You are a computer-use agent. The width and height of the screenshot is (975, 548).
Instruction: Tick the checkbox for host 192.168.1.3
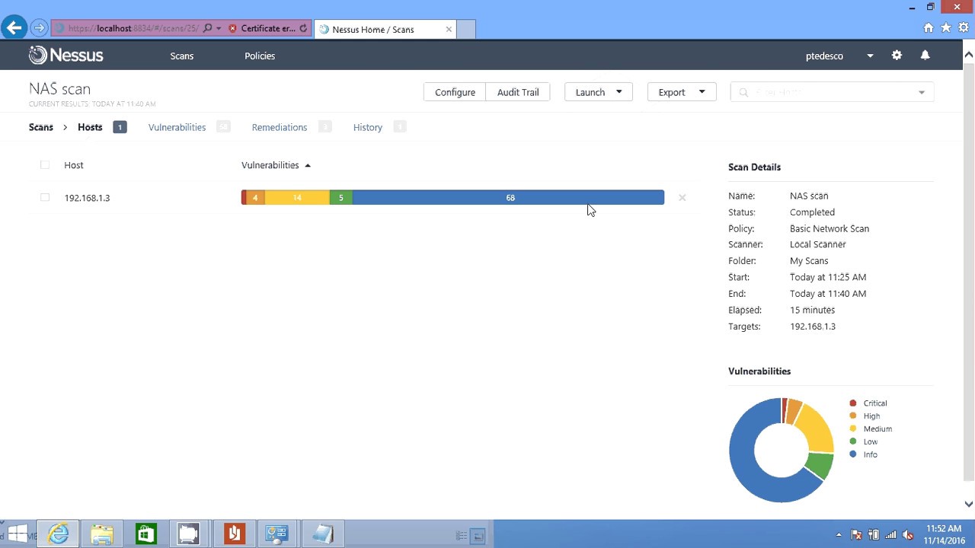45,198
